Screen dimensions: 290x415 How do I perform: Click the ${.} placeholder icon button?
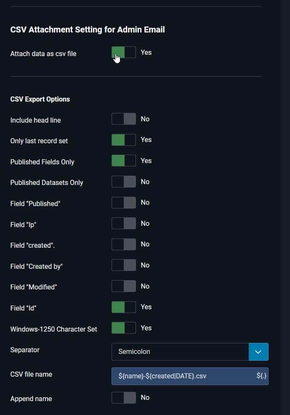click(261, 376)
